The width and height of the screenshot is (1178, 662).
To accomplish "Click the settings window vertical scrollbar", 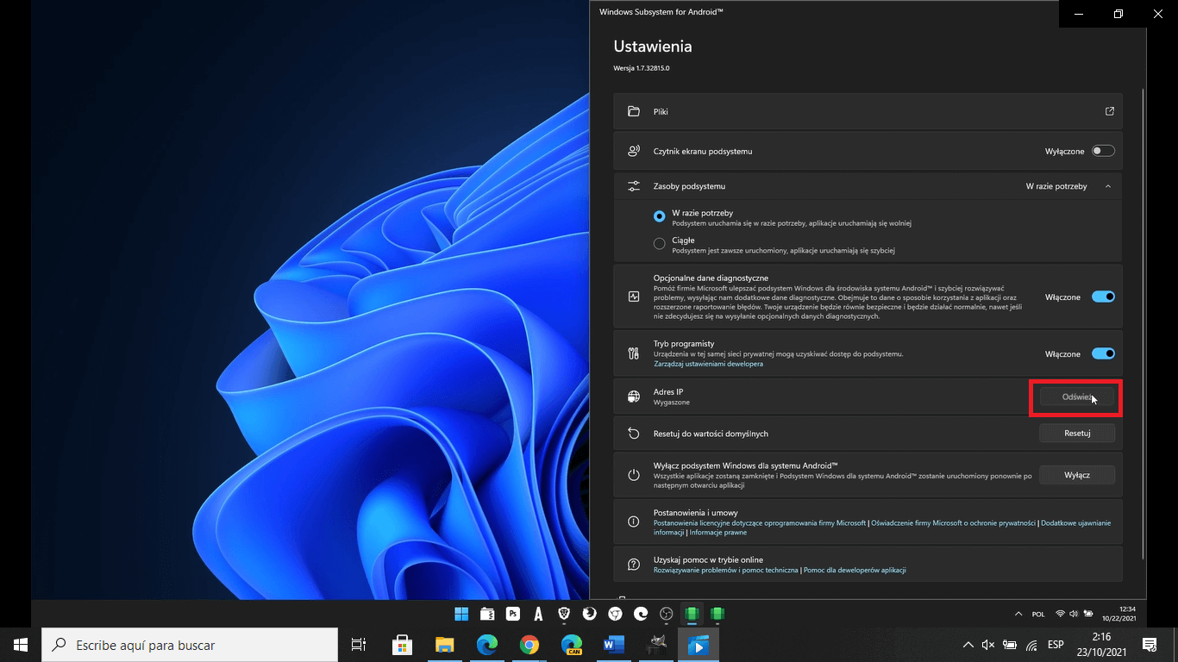I will (1143, 323).
